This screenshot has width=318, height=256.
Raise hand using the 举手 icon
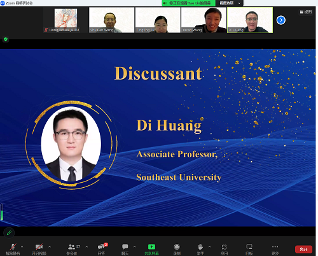tap(200, 249)
